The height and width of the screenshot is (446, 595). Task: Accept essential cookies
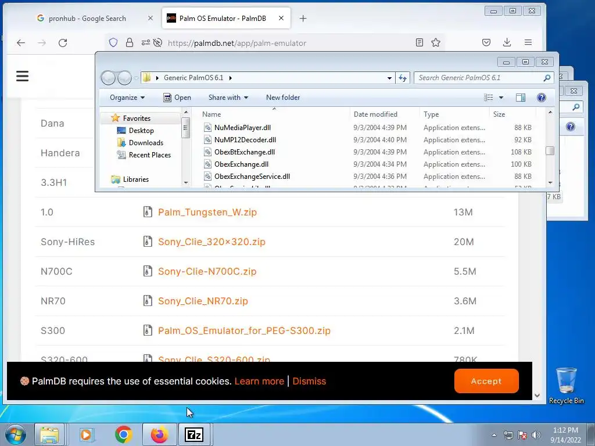(486, 381)
